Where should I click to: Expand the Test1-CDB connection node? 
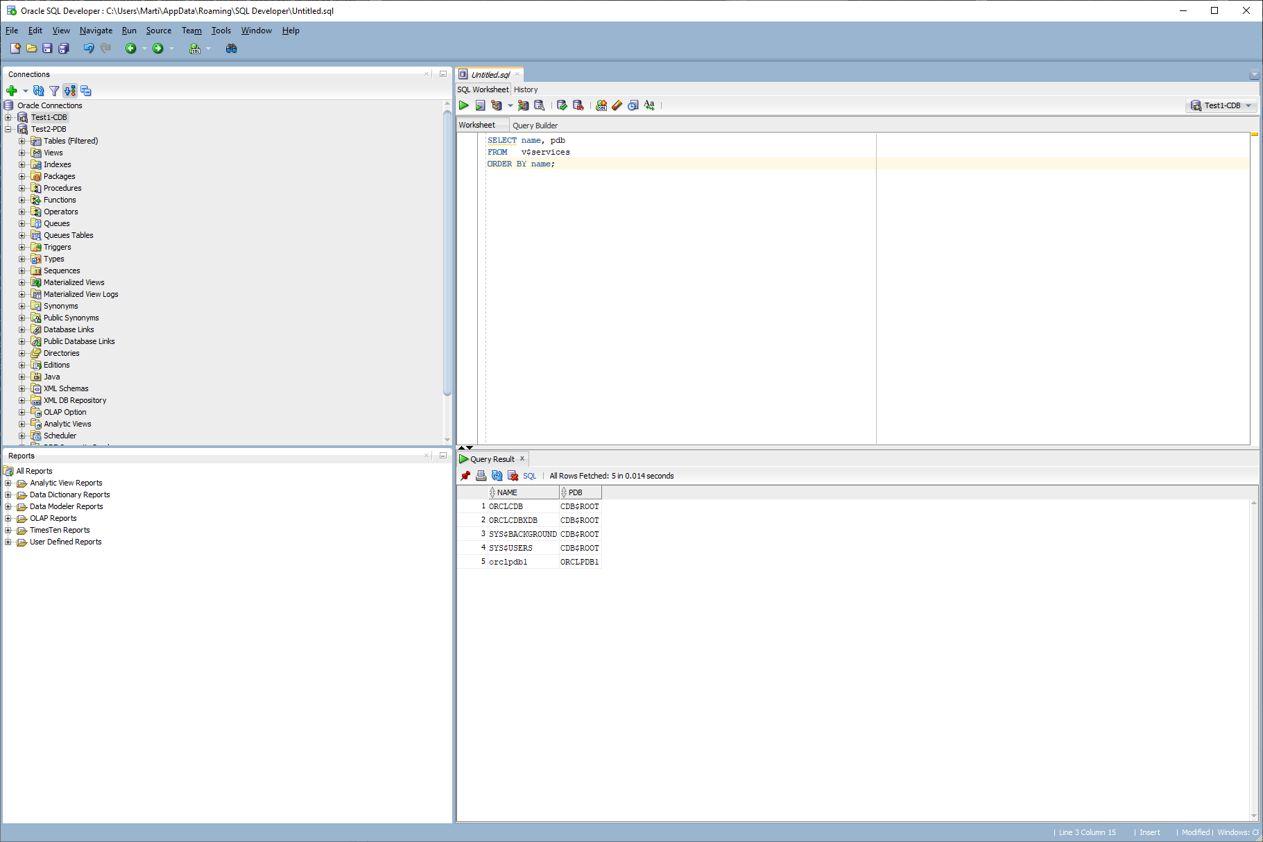(8, 117)
